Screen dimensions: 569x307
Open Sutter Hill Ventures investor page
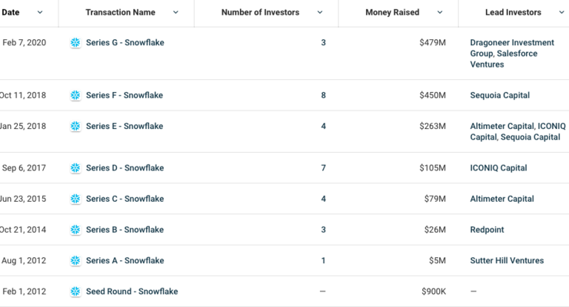click(507, 261)
